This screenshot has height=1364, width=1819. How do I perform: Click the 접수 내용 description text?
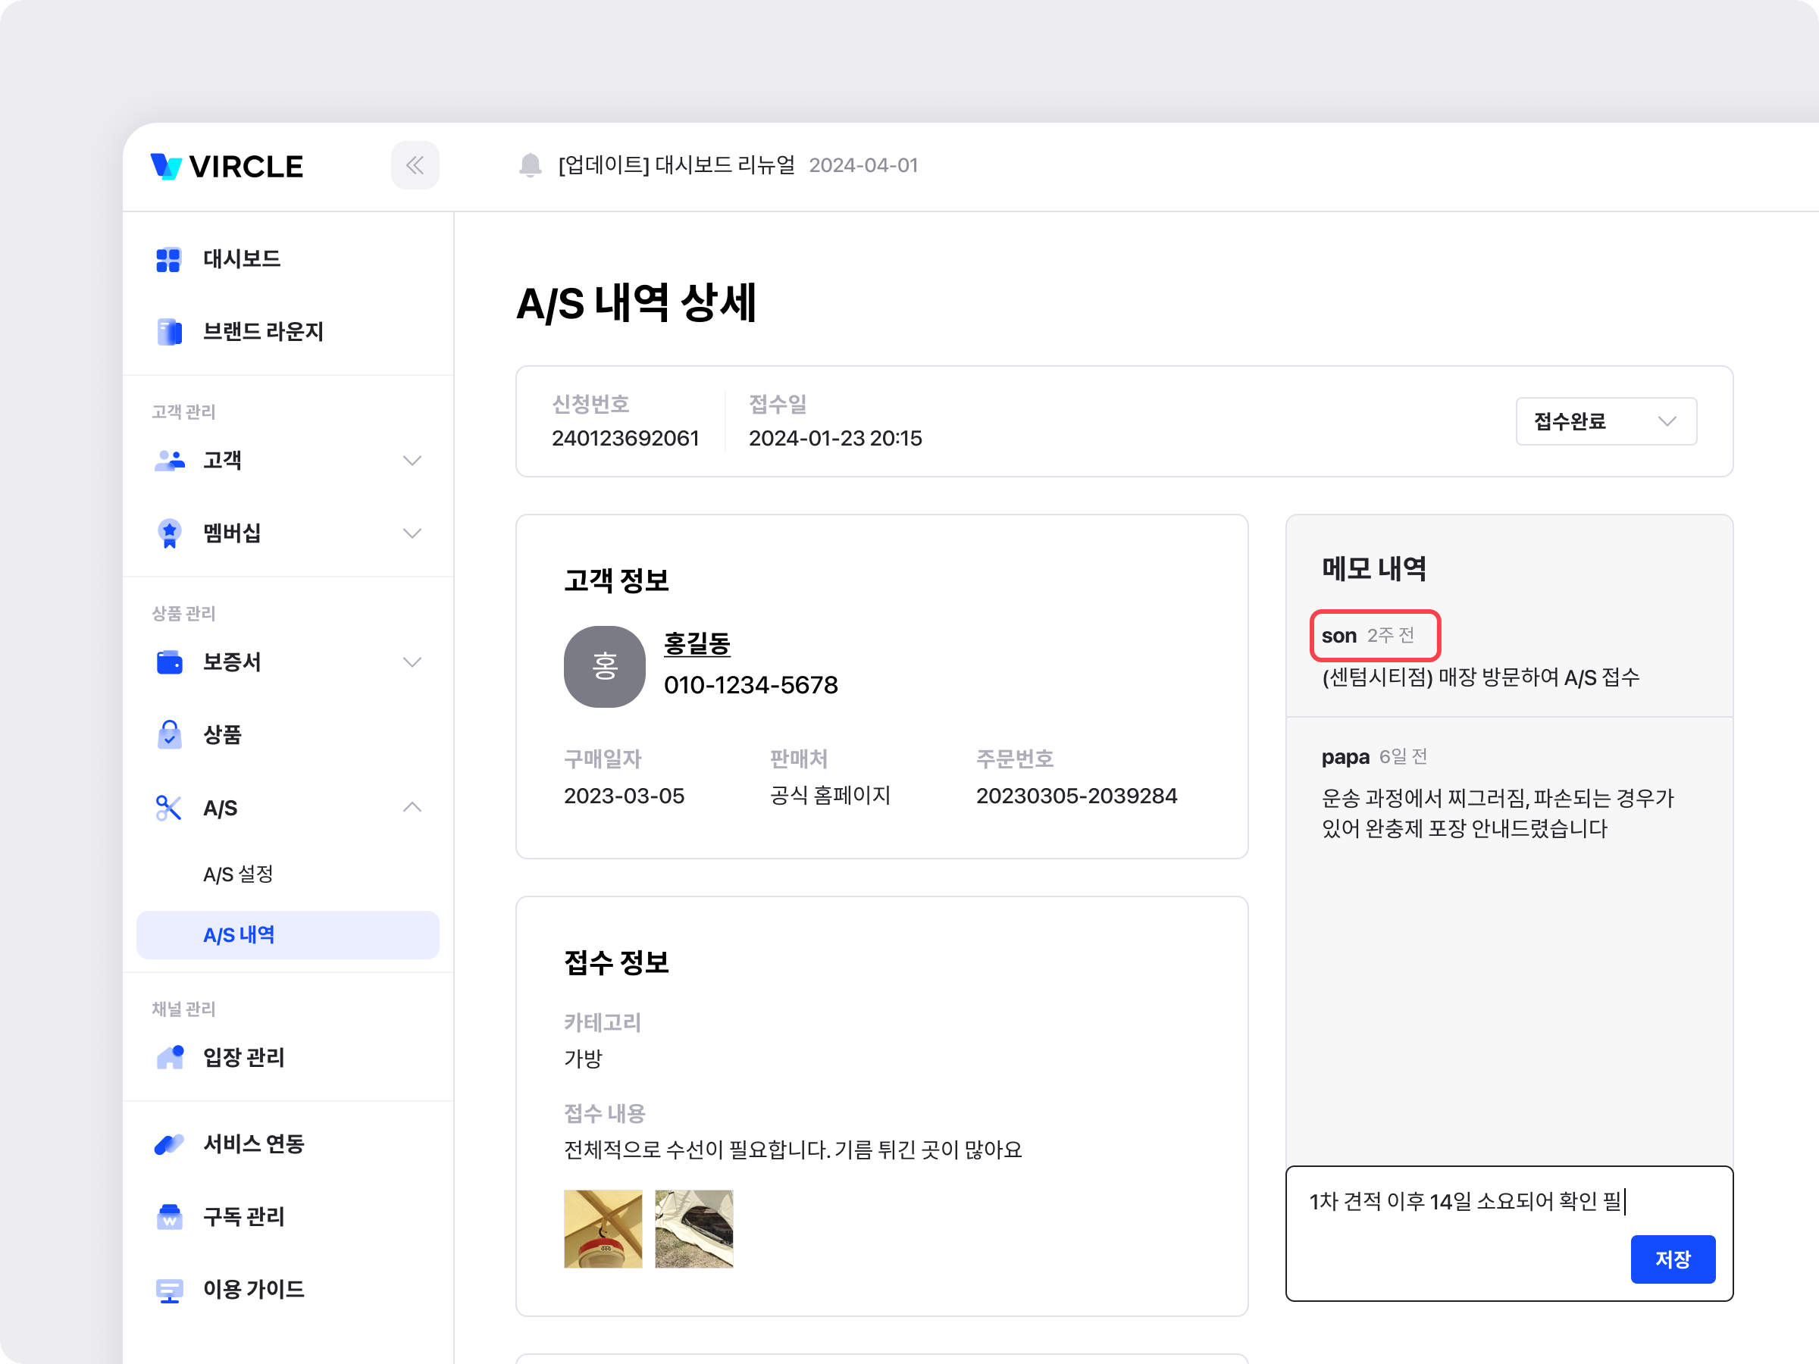(793, 1150)
